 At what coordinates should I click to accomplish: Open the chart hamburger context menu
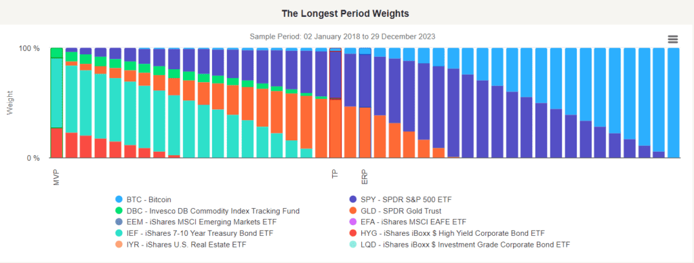pyautogui.click(x=672, y=39)
